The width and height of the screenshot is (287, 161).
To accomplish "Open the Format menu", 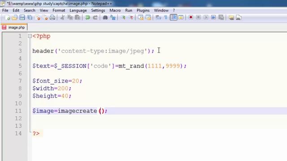I will 59,10.
